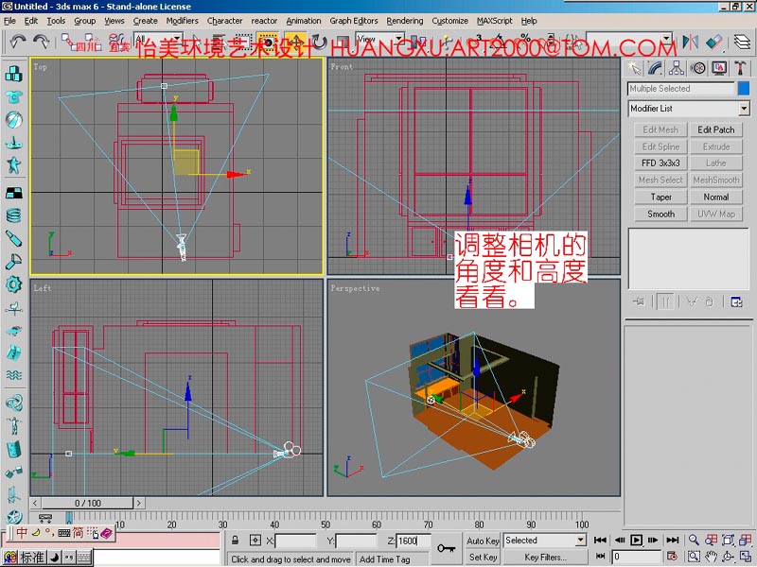Open the Graph Editors menu
Image resolution: width=757 pixels, height=567 pixels.
tap(354, 20)
